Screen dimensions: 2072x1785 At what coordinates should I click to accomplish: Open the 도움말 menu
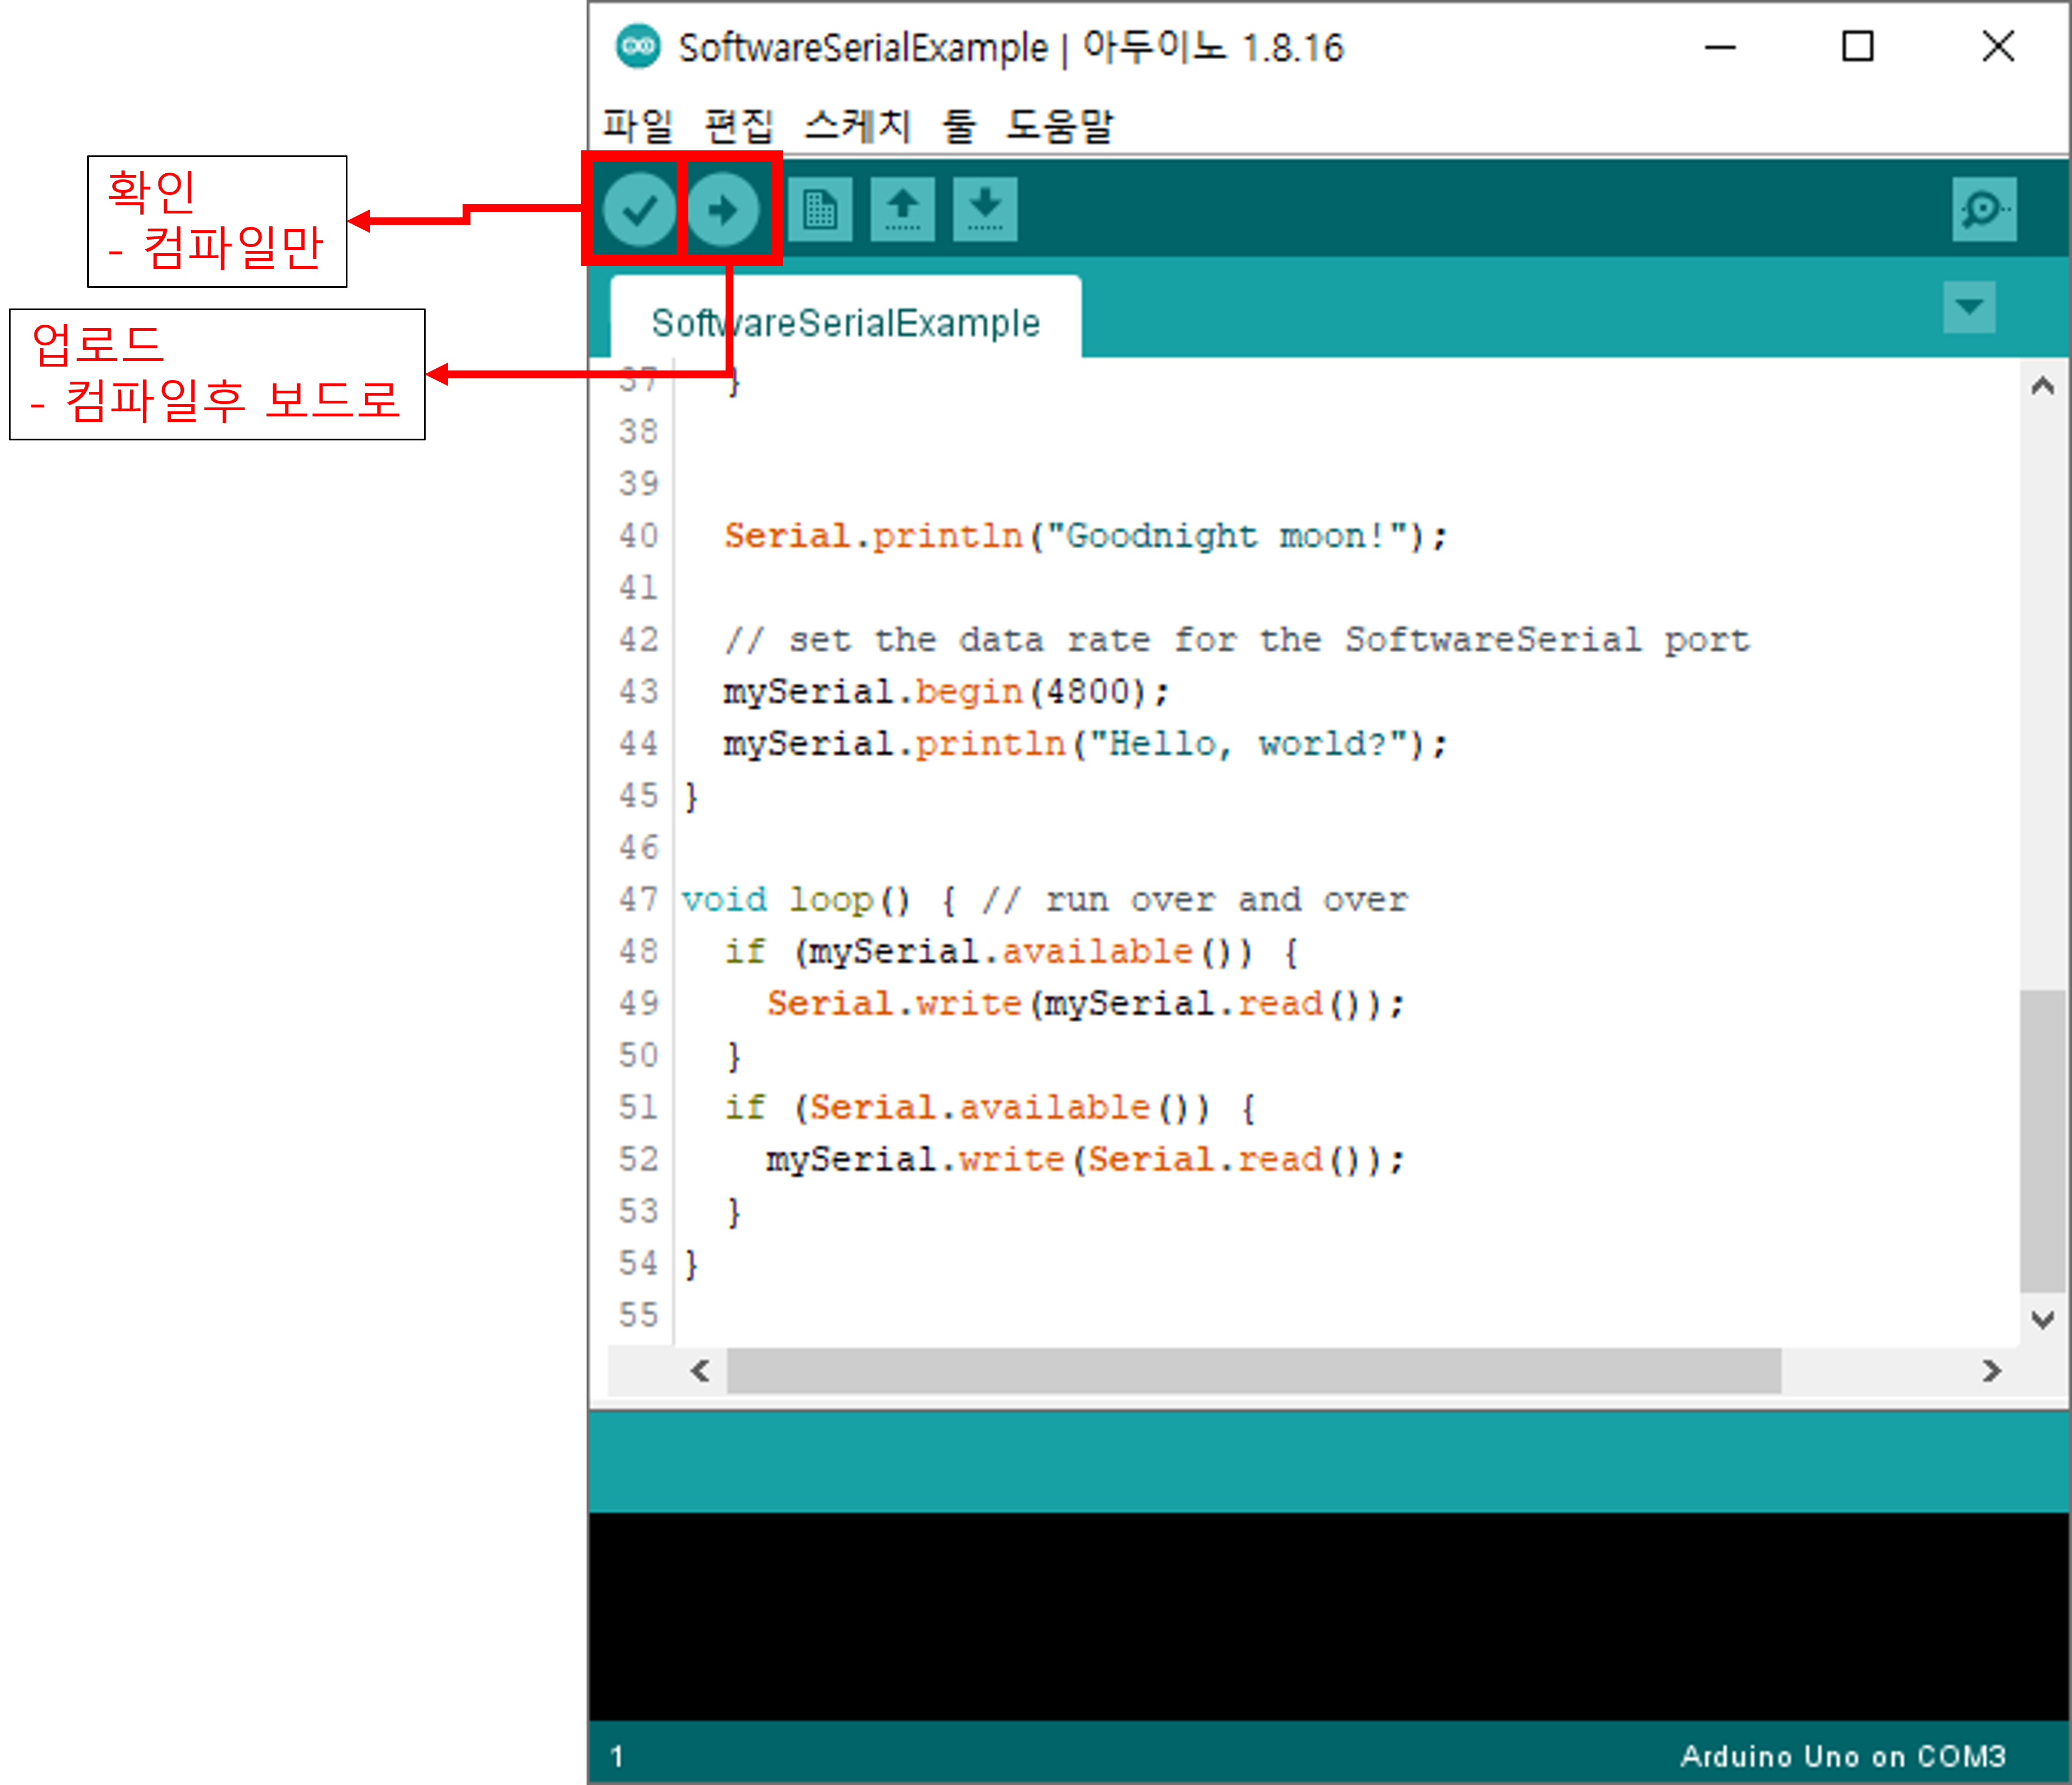(1059, 126)
